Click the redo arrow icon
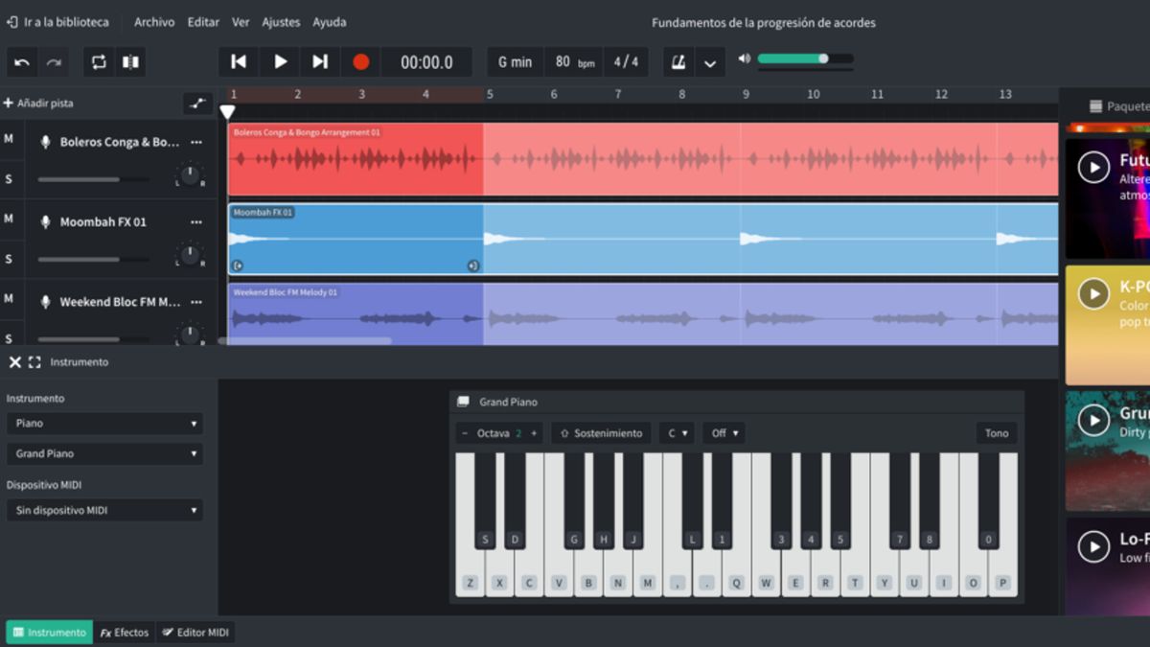The image size is (1150, 647). [x=56, y=61]
